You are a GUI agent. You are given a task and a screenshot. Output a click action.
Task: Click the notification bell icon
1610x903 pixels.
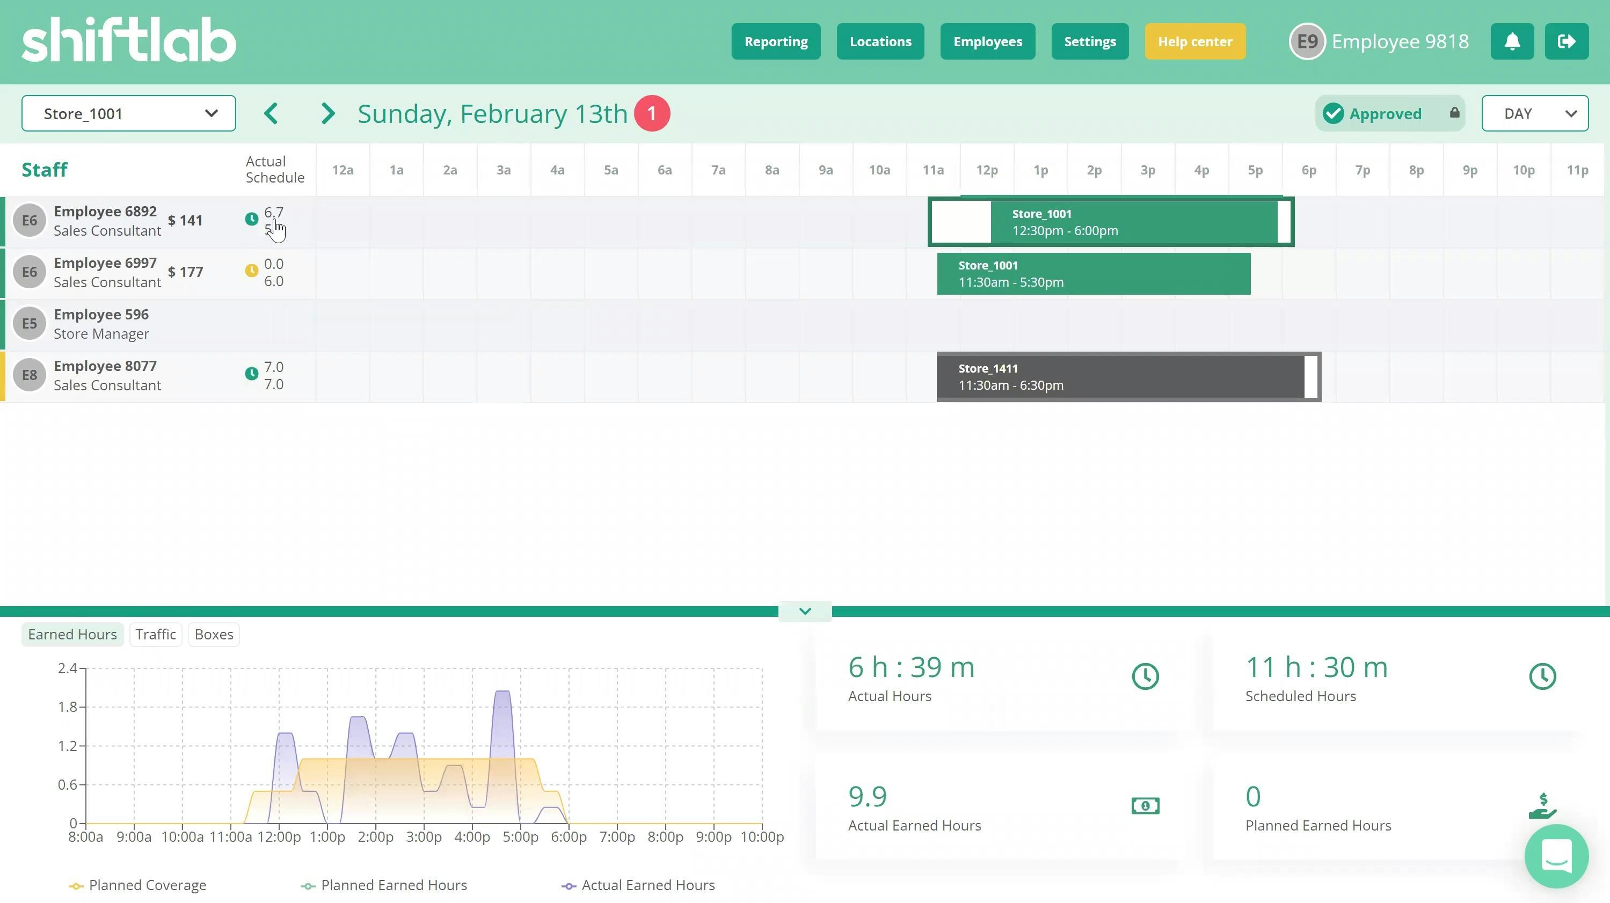pos(1512,41)
